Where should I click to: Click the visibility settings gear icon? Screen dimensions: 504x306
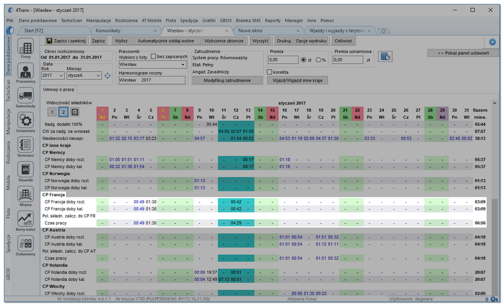[75, 112]
